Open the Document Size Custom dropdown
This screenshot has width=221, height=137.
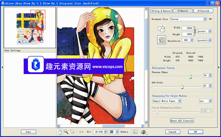click(x=188, y=19)
